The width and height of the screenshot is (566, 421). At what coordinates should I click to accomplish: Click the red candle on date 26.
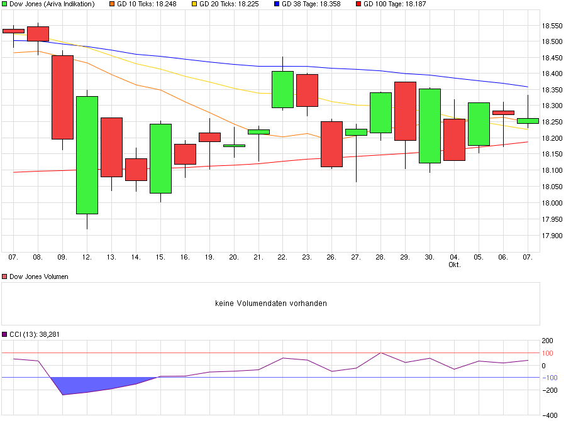[331, 145]
